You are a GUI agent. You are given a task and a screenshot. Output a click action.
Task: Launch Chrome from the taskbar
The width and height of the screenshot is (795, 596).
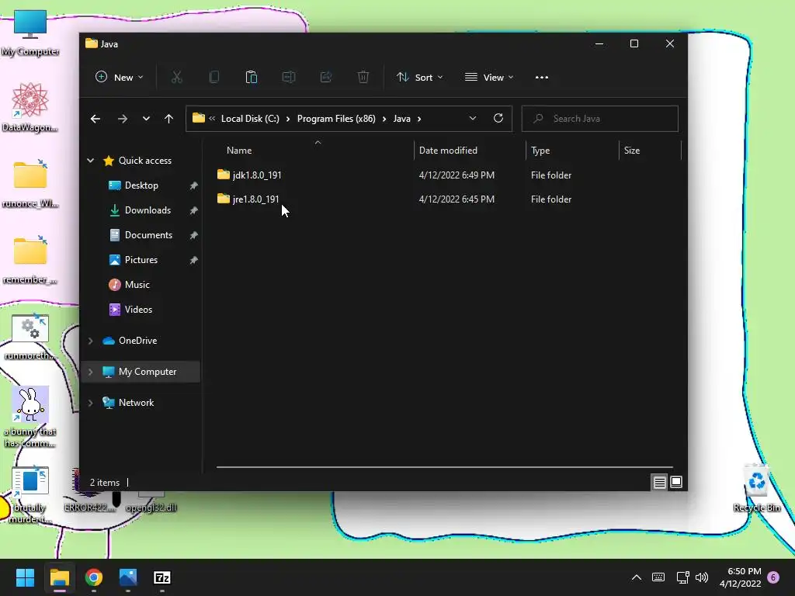tap(94, 577)
